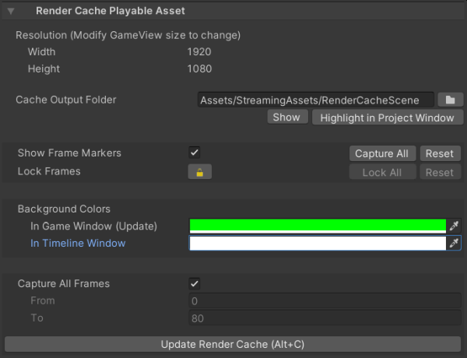Open the white In Timeline Window color swatch

tap(318, 244)
